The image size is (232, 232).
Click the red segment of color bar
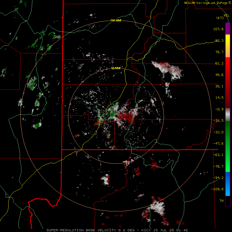228,82
